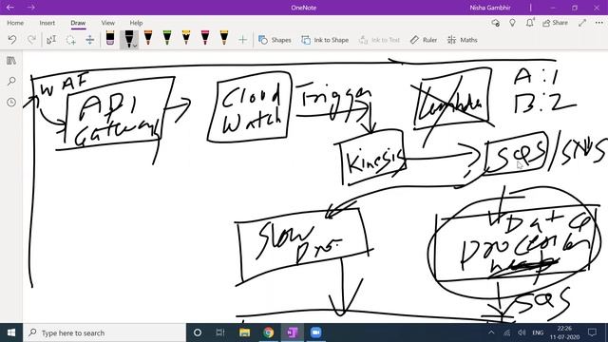Screen dimensions: 608x342
Task: Activate the Lasso Select tool
Action: pos(70,40)
